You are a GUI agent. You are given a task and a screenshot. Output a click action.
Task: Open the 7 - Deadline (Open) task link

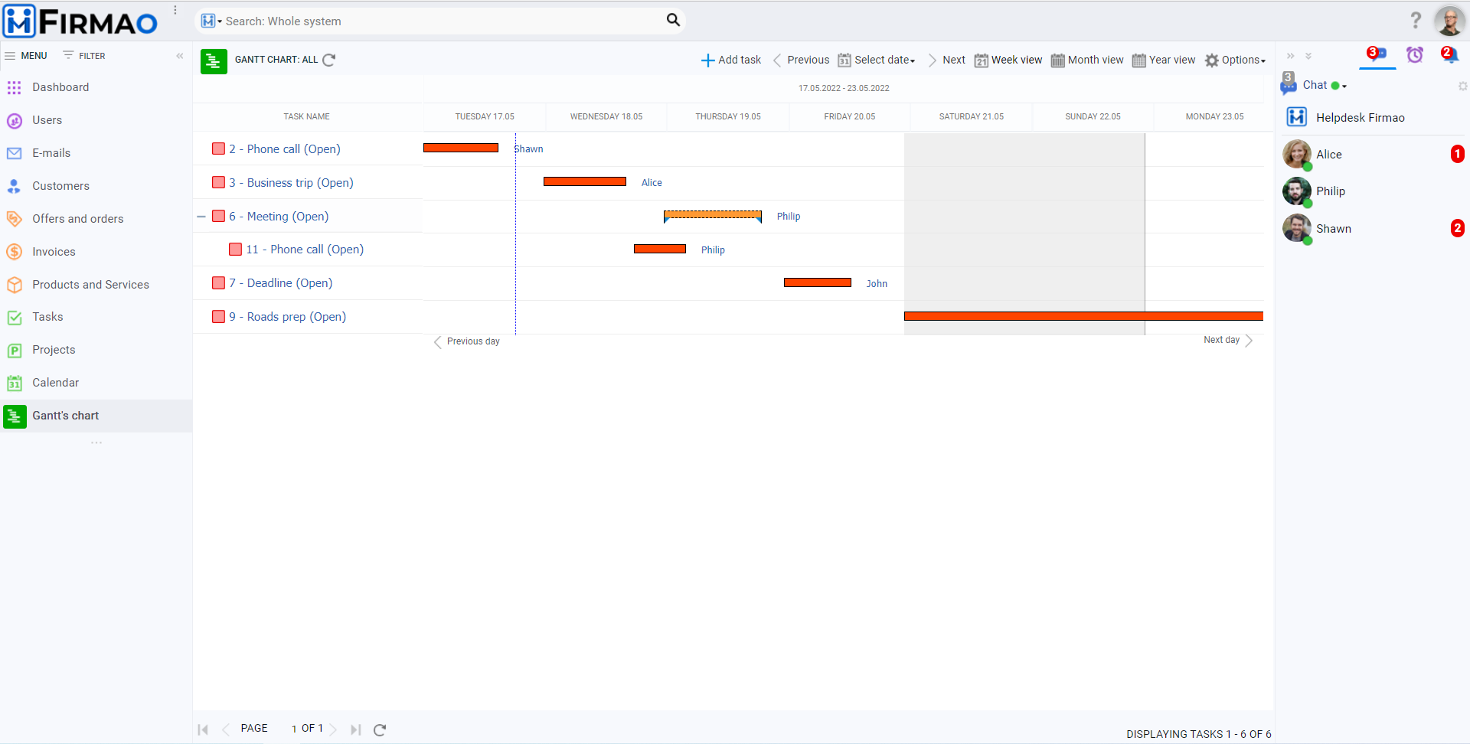[281, 283]
